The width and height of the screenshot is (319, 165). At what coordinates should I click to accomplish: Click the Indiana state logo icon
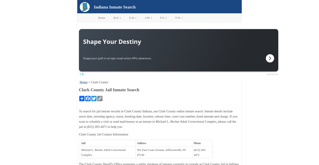click(x=85, y=7)
